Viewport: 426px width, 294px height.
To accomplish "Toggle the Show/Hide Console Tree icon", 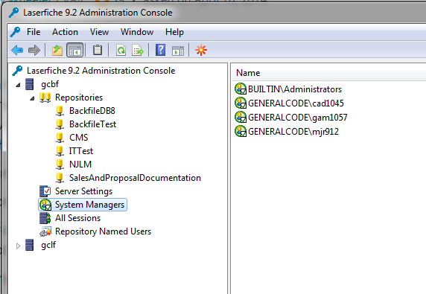I will 75,50.
